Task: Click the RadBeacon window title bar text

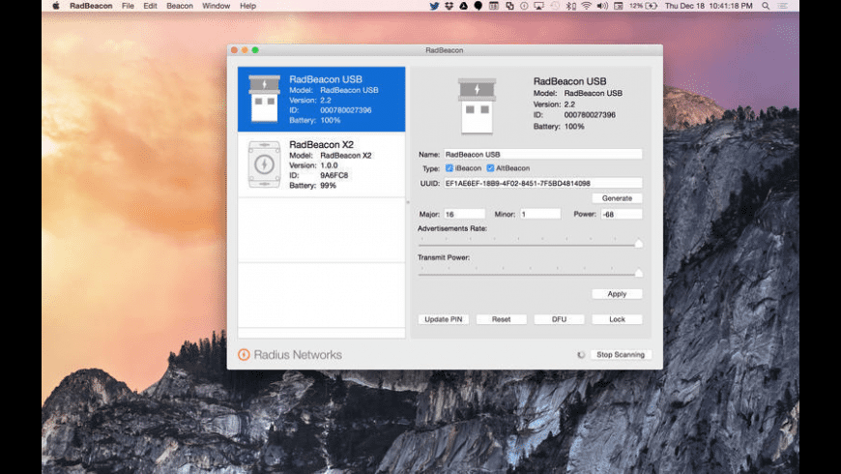Action: pos(444,50)
